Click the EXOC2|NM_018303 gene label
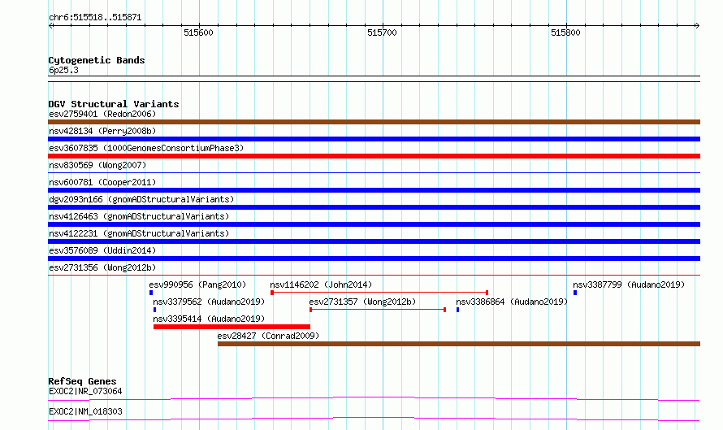The width and height of the screenshot is (723, 430). [x=85, y=411]
